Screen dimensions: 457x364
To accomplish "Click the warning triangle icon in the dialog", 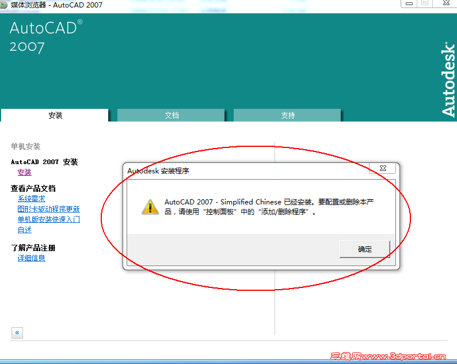I will (x=150, y=207).
